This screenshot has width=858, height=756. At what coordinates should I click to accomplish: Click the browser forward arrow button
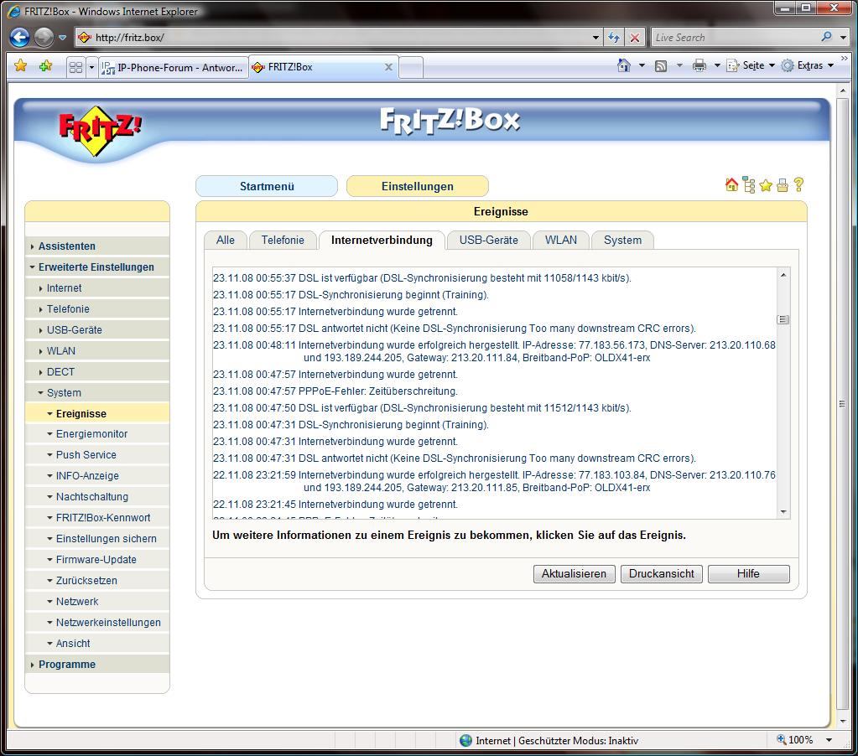pos(44,37)
